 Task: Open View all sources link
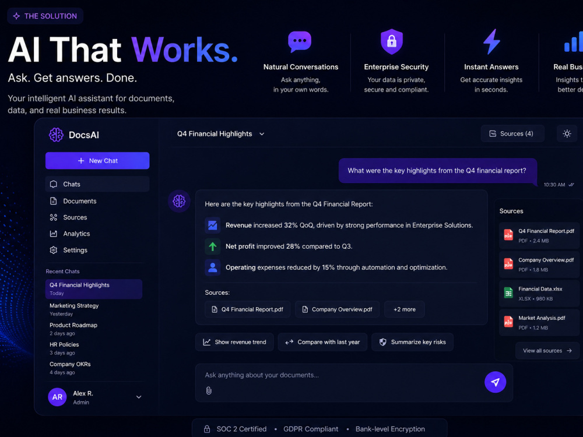[547, 350]
